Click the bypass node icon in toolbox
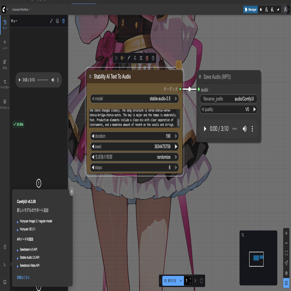Image resolution: width=291 pixels, height=291 pixels. pyautogui.click(x=129, y=58)
